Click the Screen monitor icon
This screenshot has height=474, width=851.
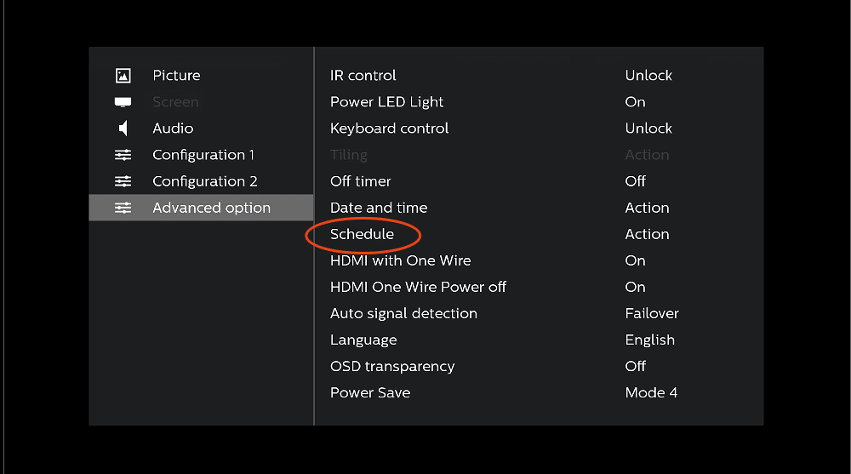[x=123, y=102]
